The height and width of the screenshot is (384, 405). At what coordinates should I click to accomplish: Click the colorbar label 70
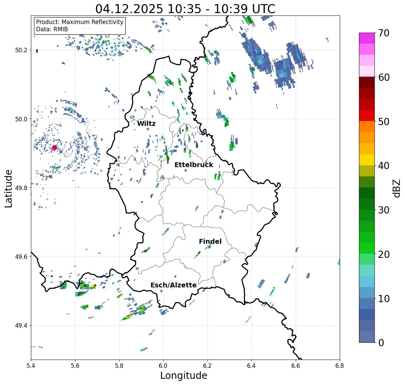tap(384, 33)
